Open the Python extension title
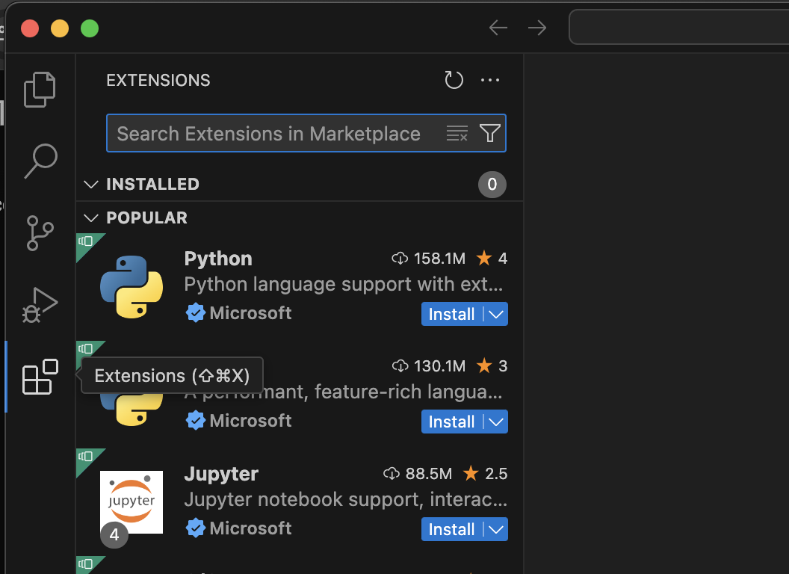This screenshot has width=789, height=574. click(218, 259)
